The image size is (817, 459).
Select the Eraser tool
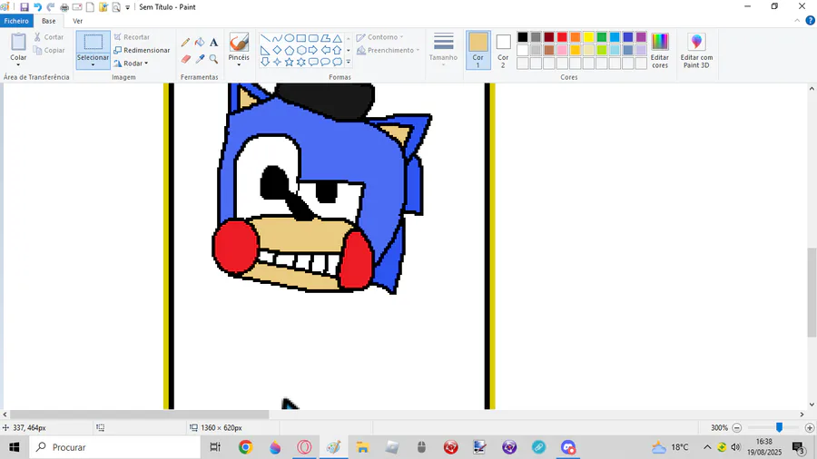185,59
